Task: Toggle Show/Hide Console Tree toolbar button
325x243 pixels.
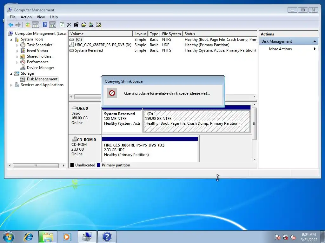Action: coord(36,25)
